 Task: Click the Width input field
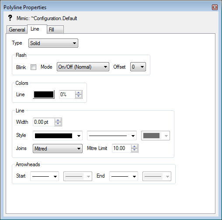(44, 122)
